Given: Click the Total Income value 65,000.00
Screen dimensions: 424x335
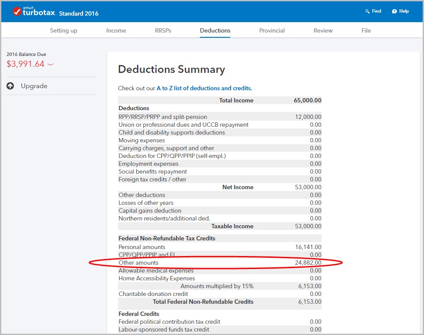Looking at the screenshot, I should coord(307,100).
